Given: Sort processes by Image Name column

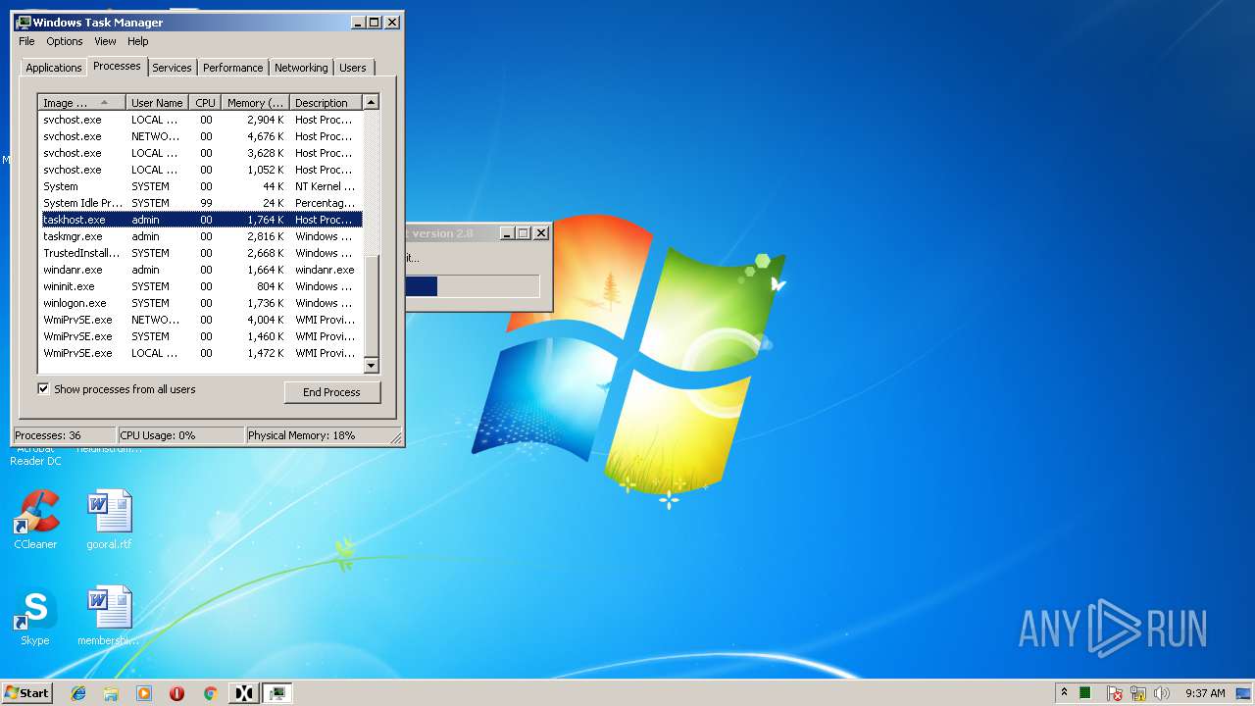Looking at the screenshot, I should (x=82, y=103).
